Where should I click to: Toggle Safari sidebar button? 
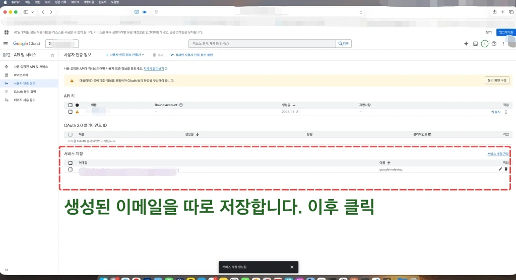pos(26,12)
